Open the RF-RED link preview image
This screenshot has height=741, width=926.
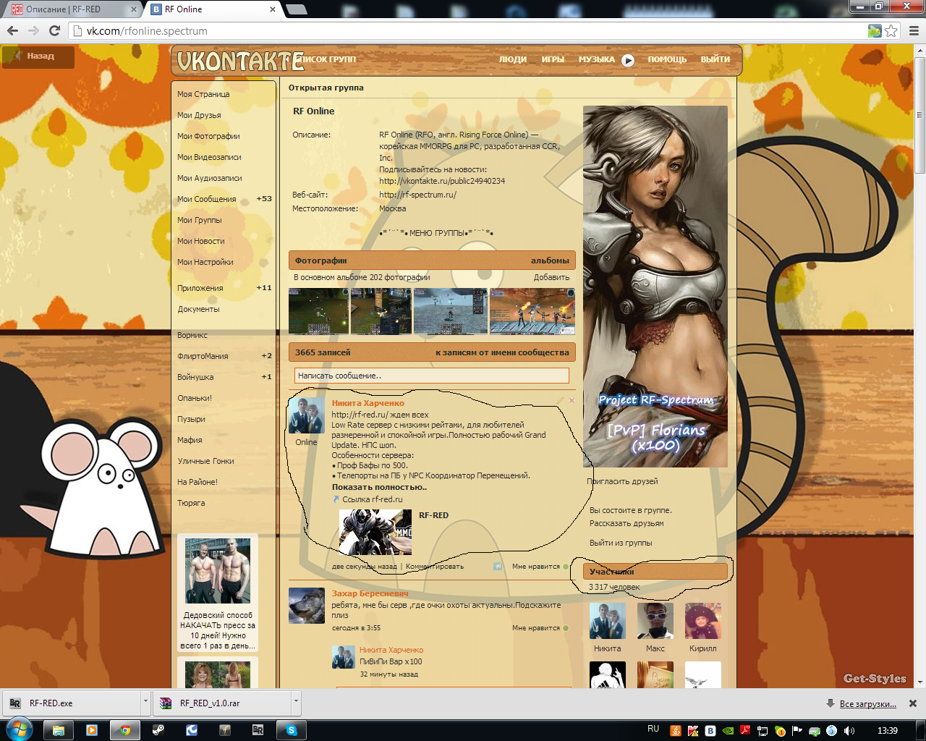click(x=375, y=532)
